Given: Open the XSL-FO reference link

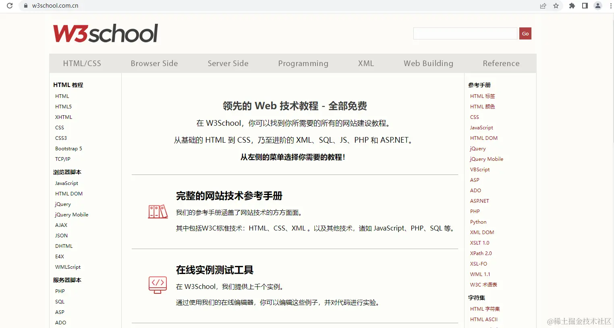Looking at the screenshot, I should click(479, 264).
